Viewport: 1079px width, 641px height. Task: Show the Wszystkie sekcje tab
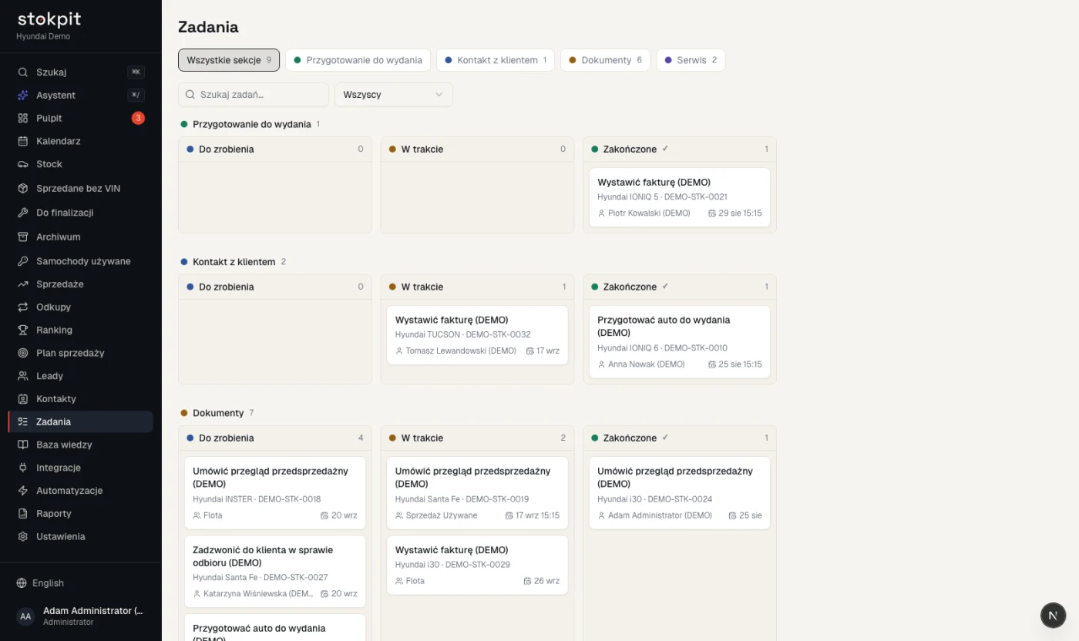(x=229, y=60)
